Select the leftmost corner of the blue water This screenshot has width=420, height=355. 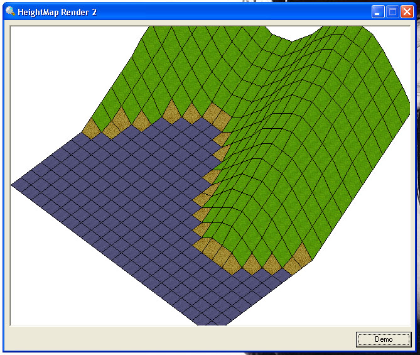[x=15, y=185]
